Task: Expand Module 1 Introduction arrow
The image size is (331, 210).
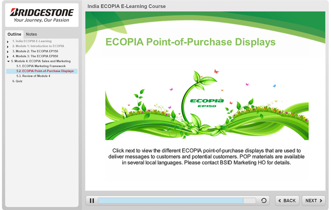Action: [x=8, y=47]
